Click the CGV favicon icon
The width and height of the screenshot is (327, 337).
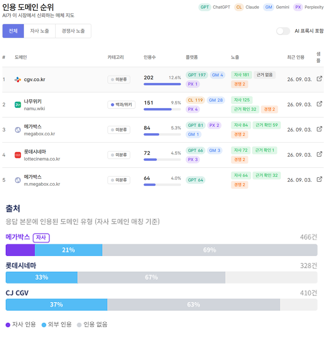pyautogui.click(x=18, y=80)
